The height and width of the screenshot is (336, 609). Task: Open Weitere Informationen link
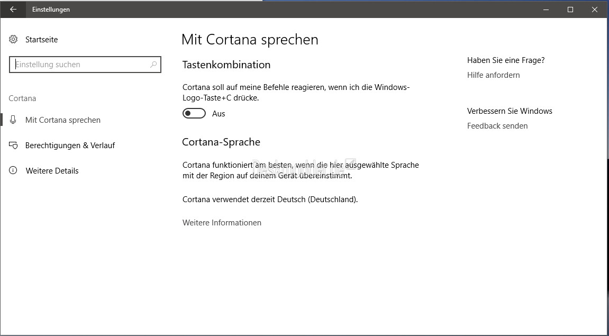pos(222,223)
